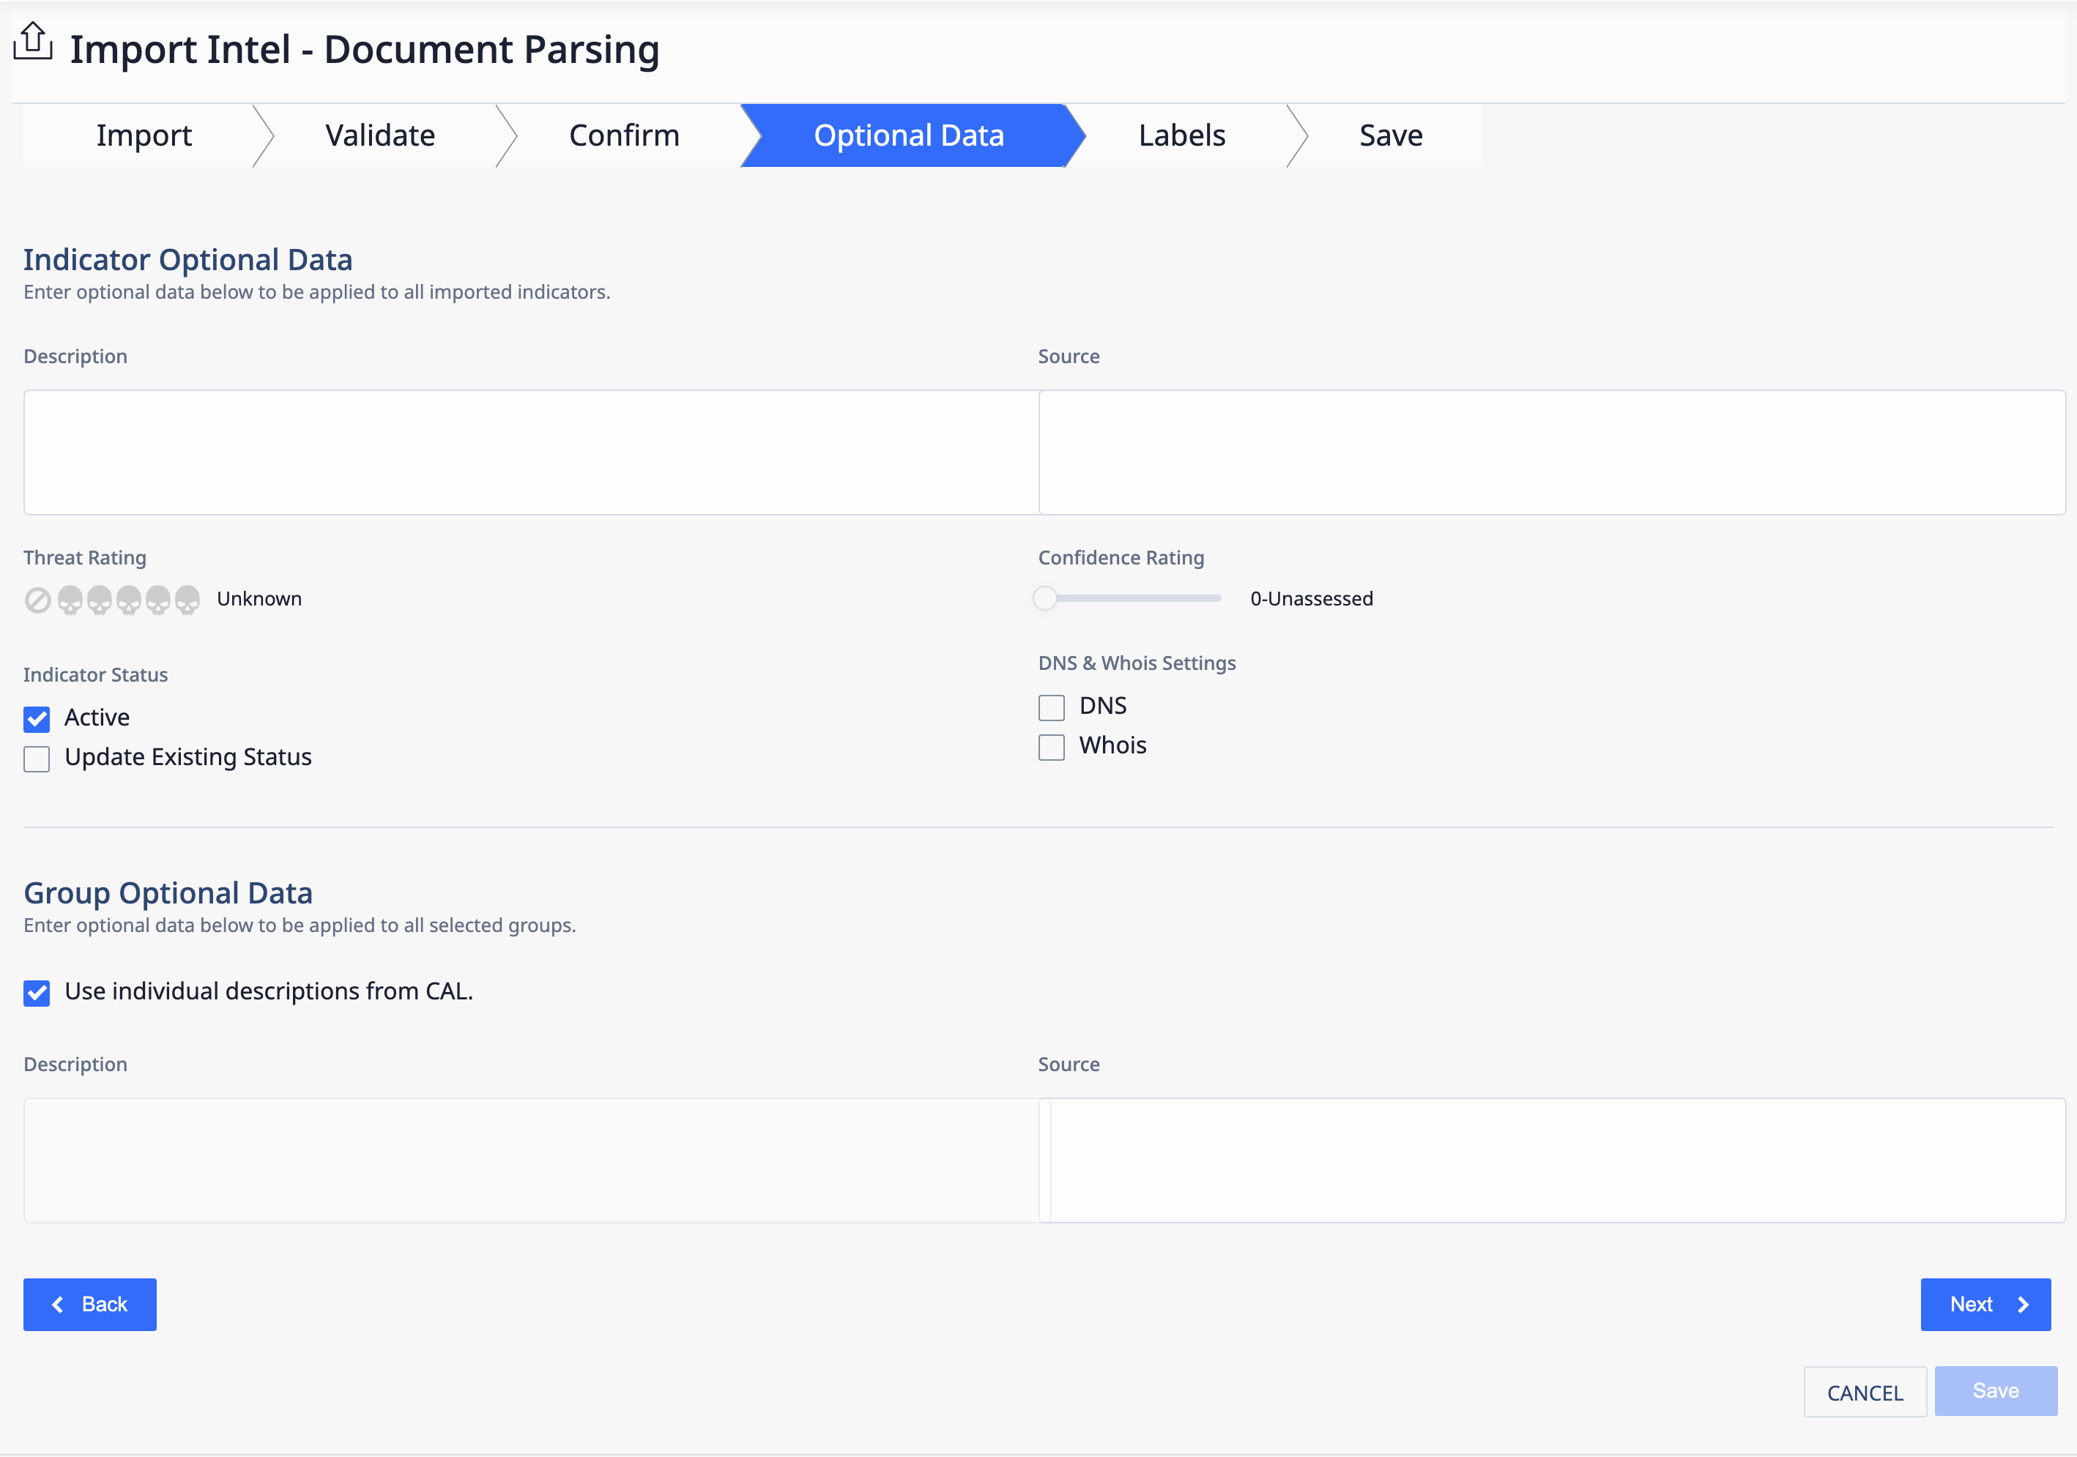Jump to the Save step in wizard
The height and width of the screenshot is (1457, 2077).
pyautogui.click(x=1390, y=135)
